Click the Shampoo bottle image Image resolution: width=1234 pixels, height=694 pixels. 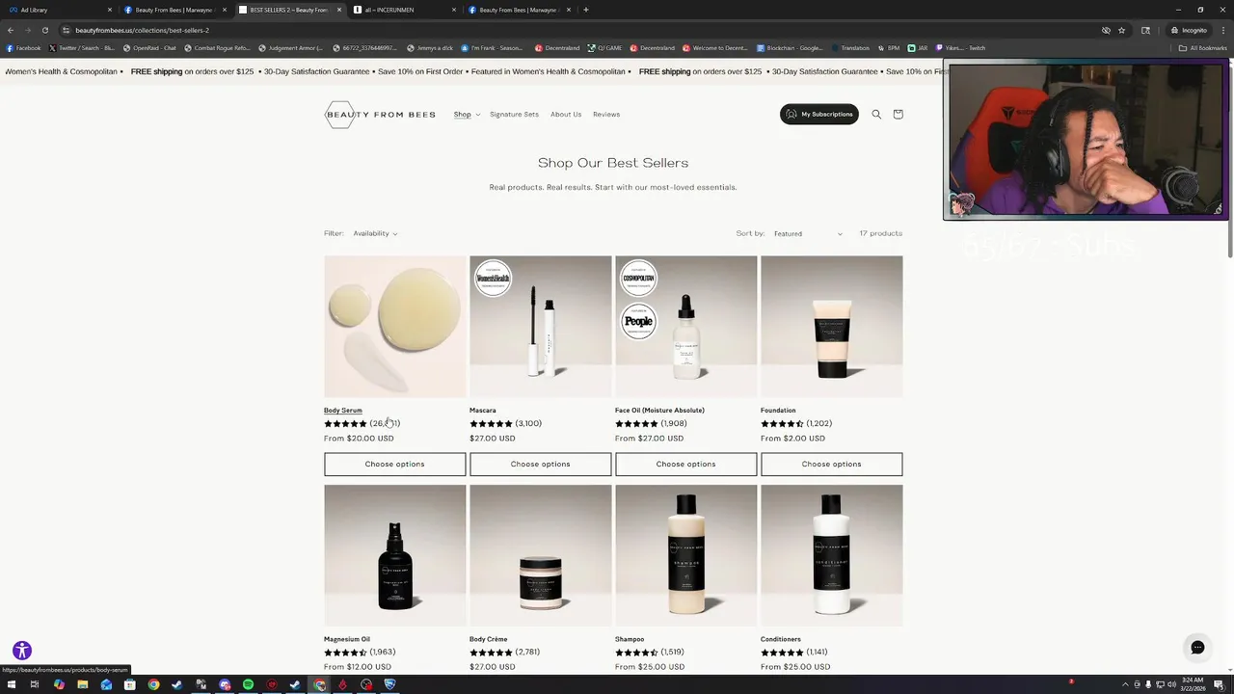(x=685, y=555)
